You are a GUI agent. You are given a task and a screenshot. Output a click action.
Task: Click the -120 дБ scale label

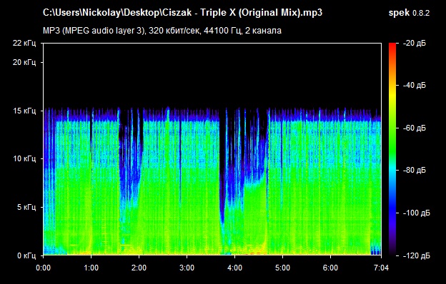(x=417, y=256)
